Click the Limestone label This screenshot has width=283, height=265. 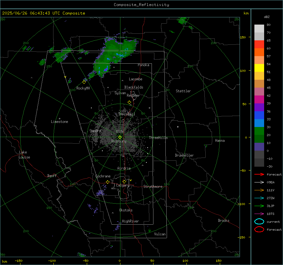[x=59, y=122]
